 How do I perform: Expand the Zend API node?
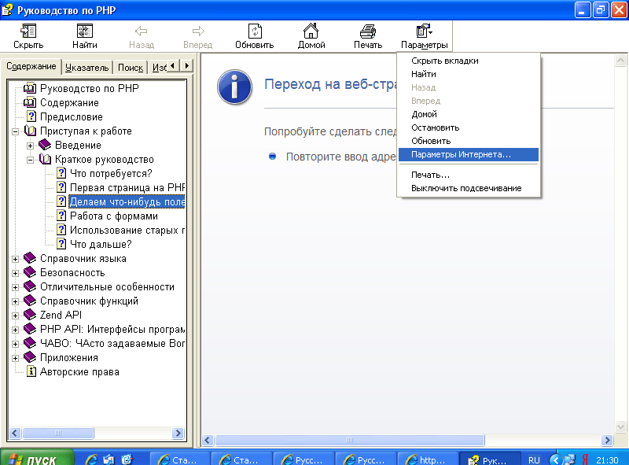(15, 316)
